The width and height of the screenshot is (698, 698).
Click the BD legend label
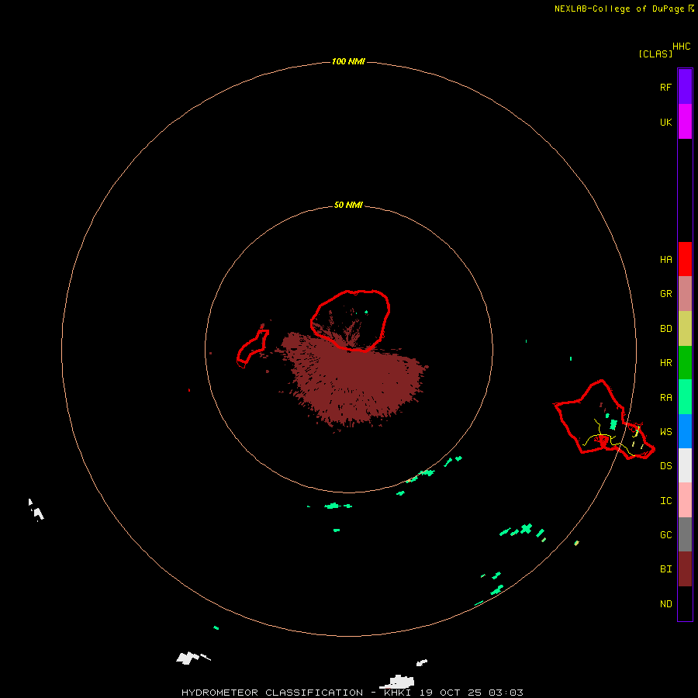(x=665, y=329)
